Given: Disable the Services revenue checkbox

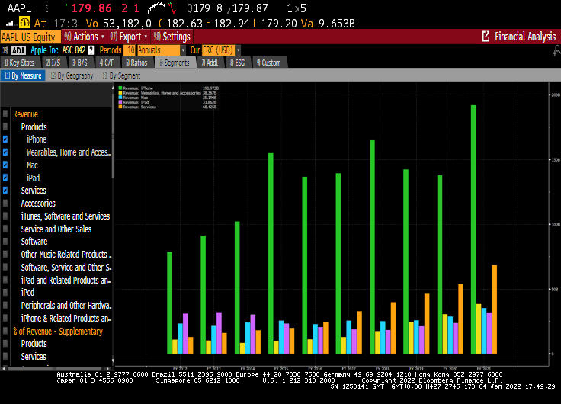Looking at the screenshot, I should tap(6, 191).
